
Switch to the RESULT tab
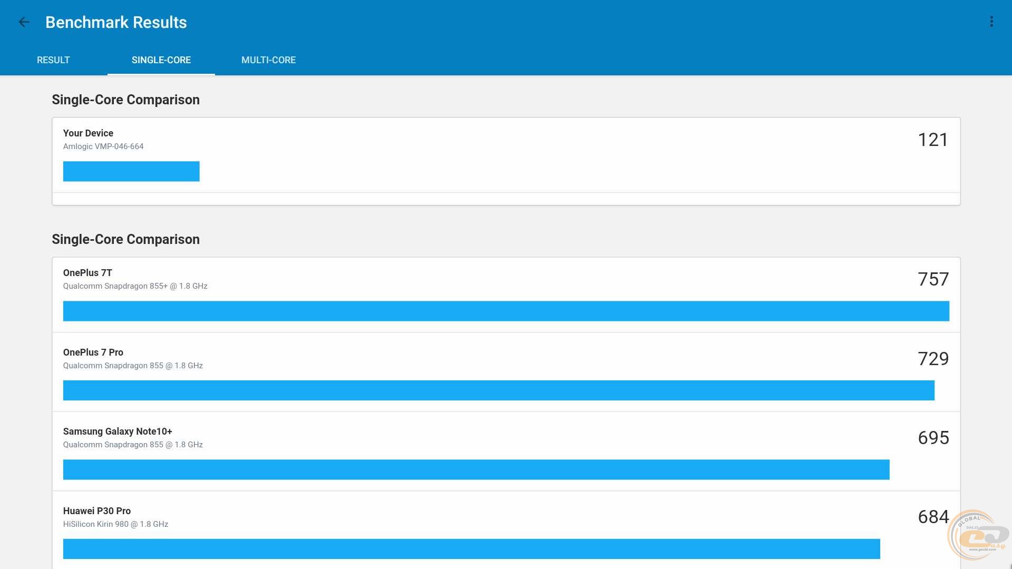point(53,60)
